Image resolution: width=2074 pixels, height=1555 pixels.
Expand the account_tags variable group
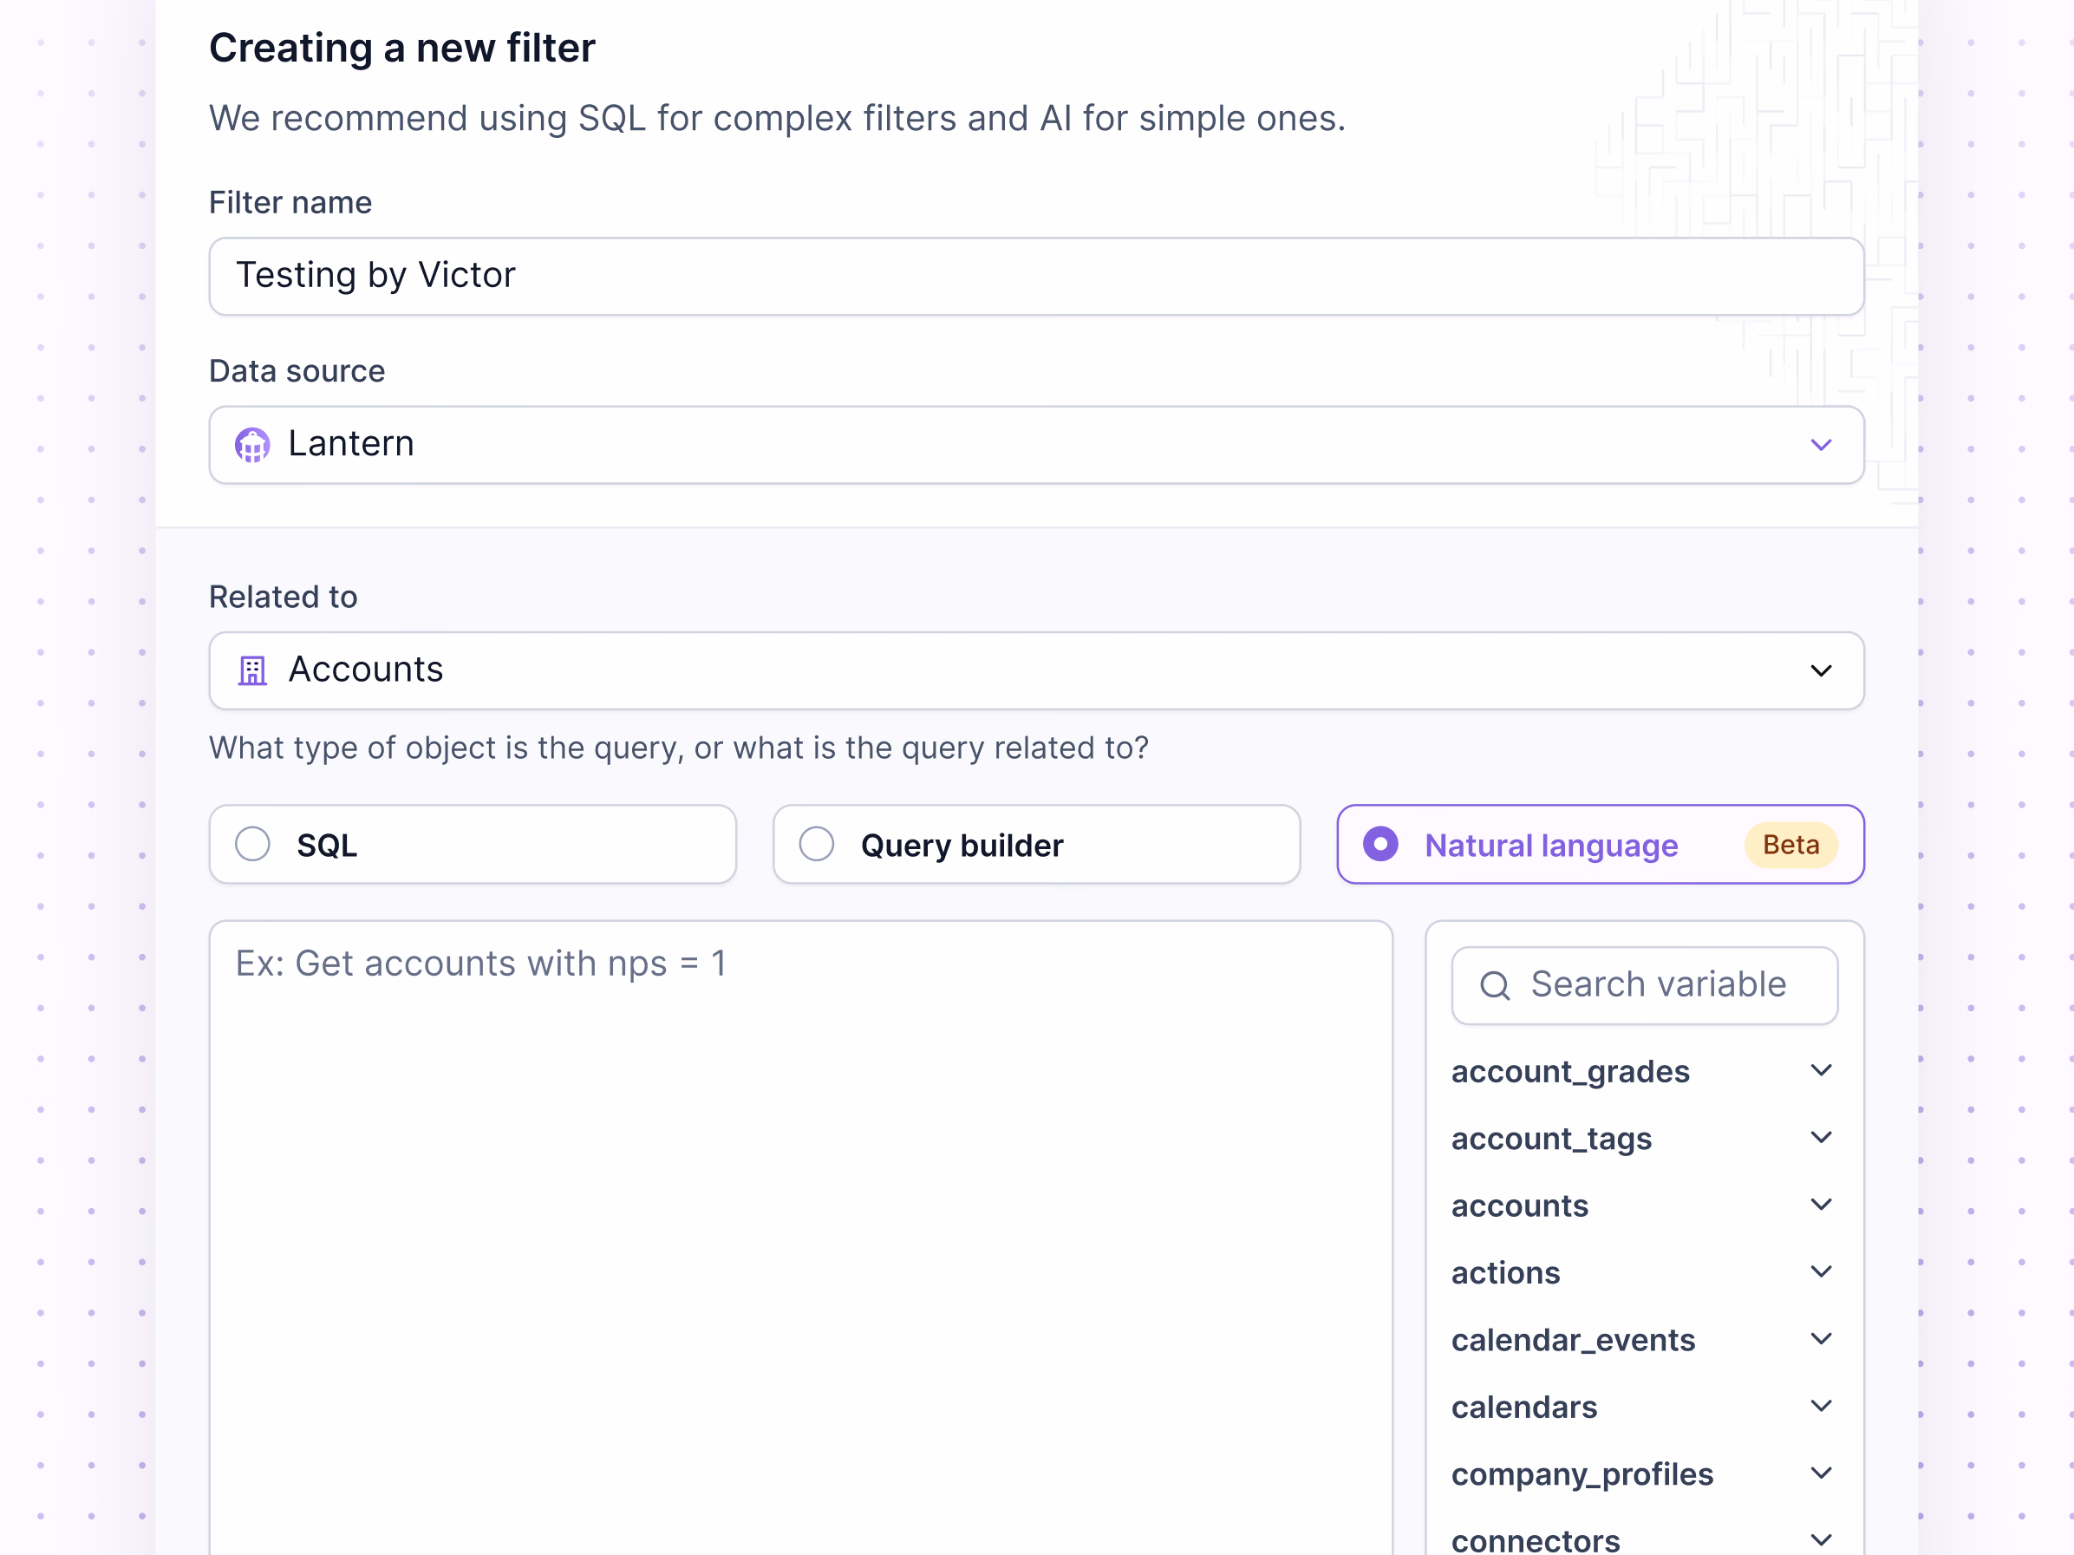[1644, 1139]
